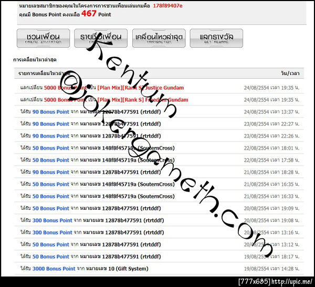315x287 pixels.
Task: Click the date 20/08/2554 เวลา 19:08 น.
Action: (271, 220)
